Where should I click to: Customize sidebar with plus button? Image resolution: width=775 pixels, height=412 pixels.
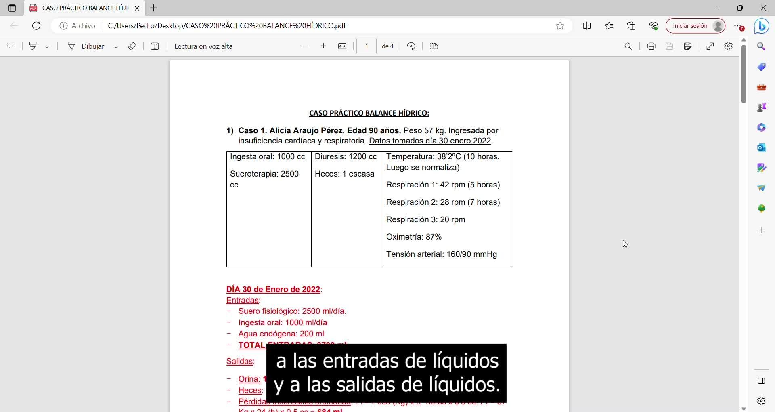(x=762, y=230)
